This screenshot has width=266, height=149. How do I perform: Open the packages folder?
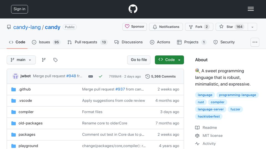coord(27,134)
